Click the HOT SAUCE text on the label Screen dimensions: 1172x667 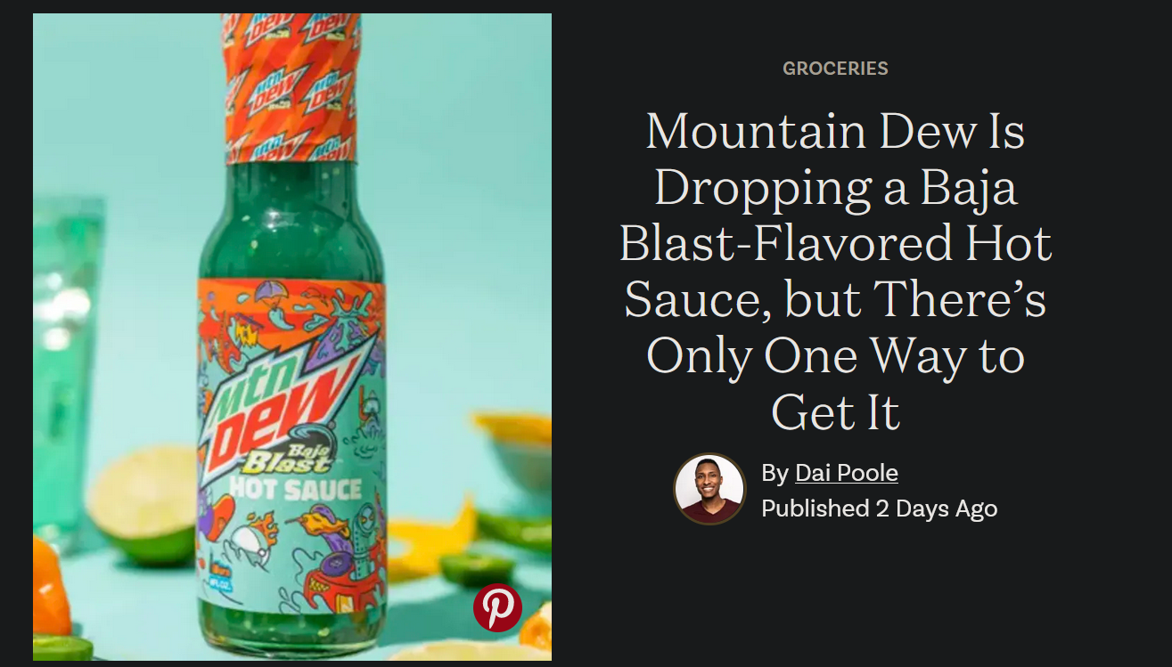[x=296, y=488]
